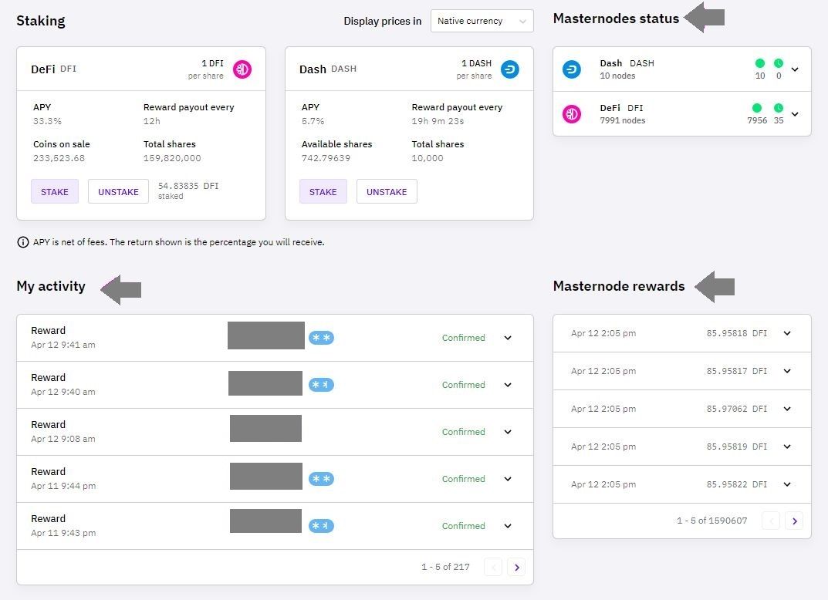Click Confirmed status of Apr 11 9:43 pm reward
The image size is (828, 600).
point(463,526)
